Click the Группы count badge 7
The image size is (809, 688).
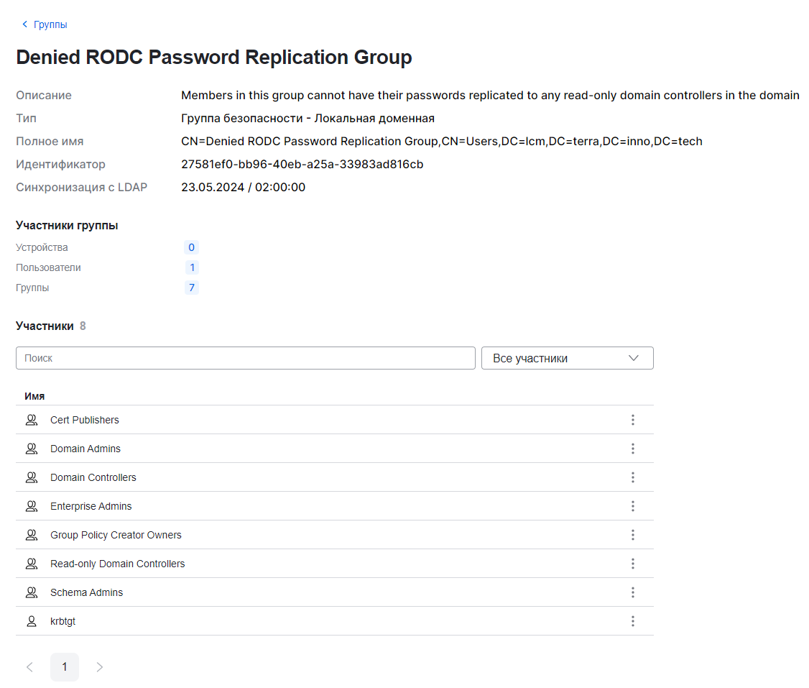pos(191,288)
